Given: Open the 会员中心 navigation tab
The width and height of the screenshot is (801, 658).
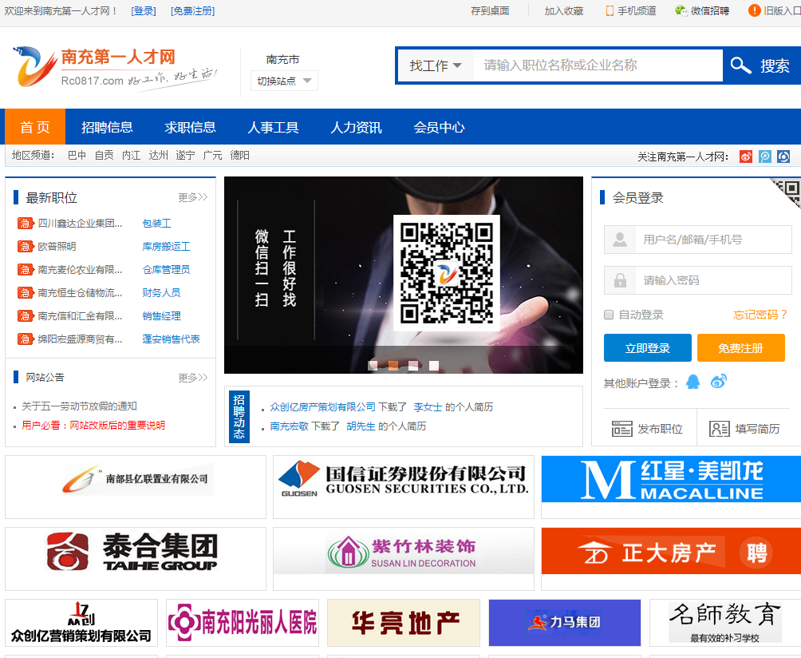Looking at the screenshot, I should pyautogui.click(x=440, y=127).
